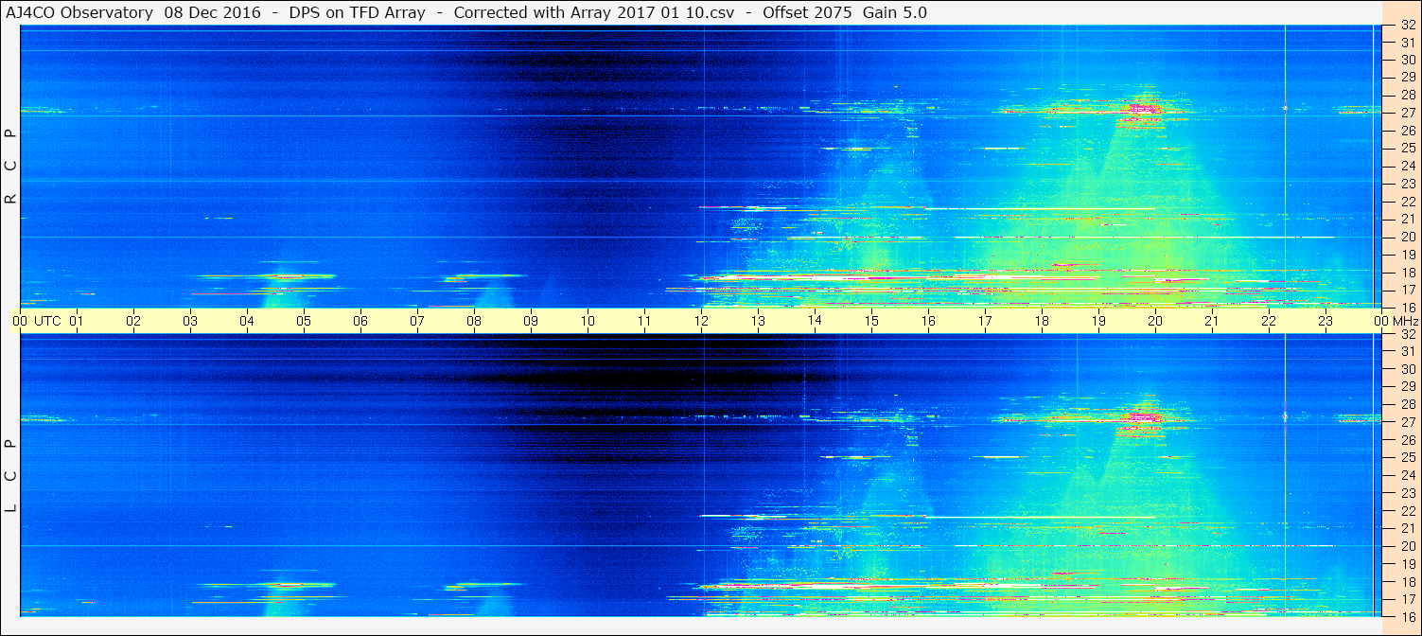Click the bright 27 MHz burst near 20 UTC, LCP

(x=1142, y=415)
